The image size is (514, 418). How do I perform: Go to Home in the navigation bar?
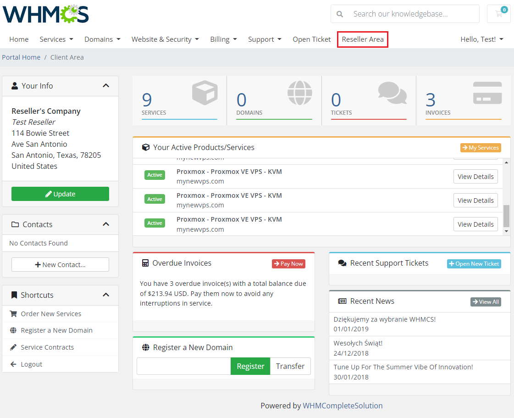click(19, 39)
